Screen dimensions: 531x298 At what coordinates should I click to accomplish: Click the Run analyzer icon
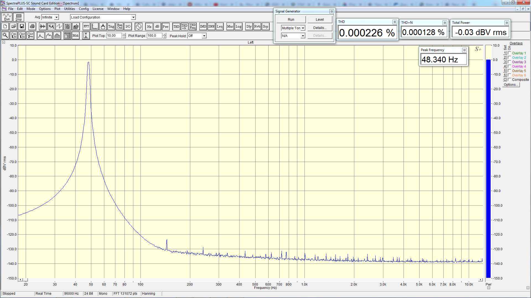7,17
